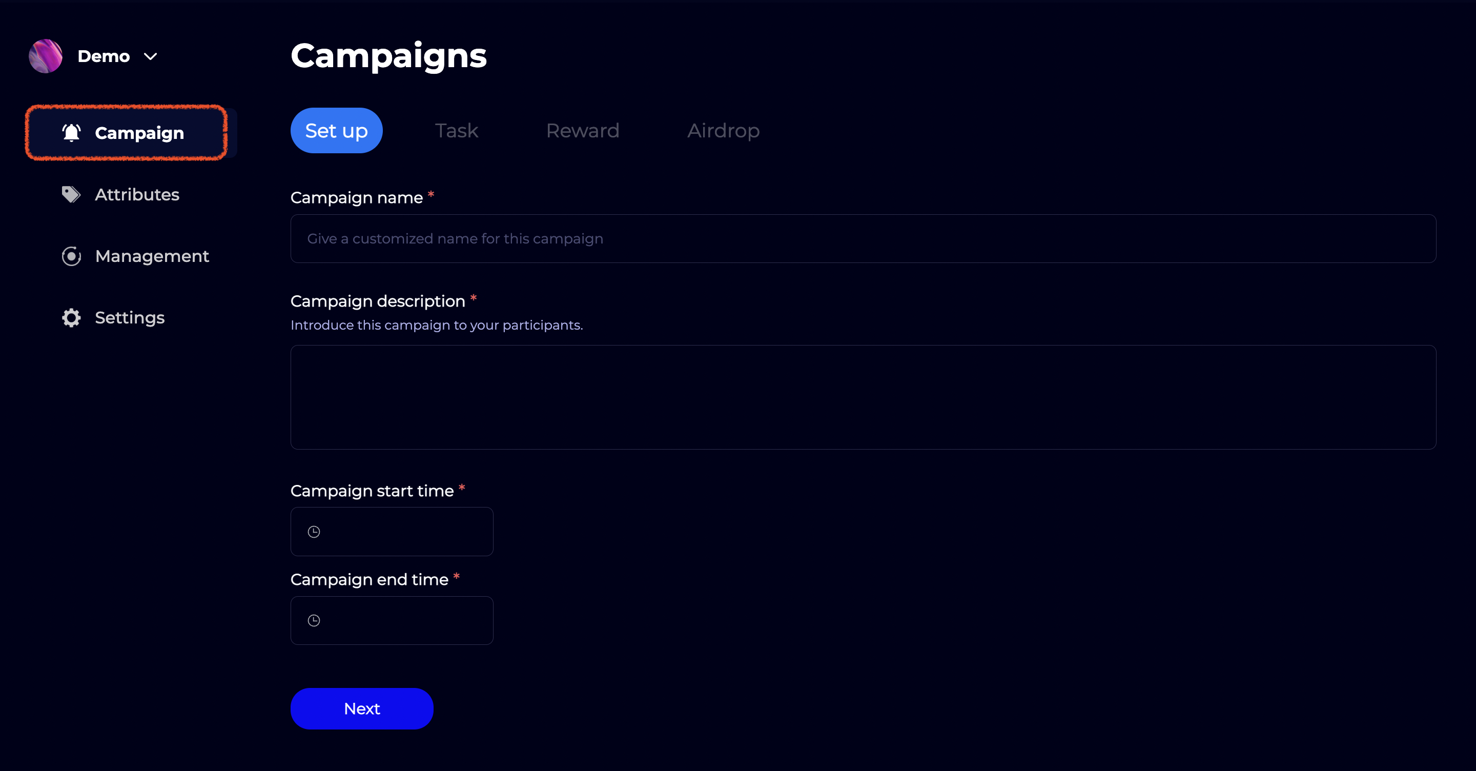The height and width of the screenshot is (771, 1476).
Task: Switch to the Airdrop tab
Action: [x=723, y=131]
